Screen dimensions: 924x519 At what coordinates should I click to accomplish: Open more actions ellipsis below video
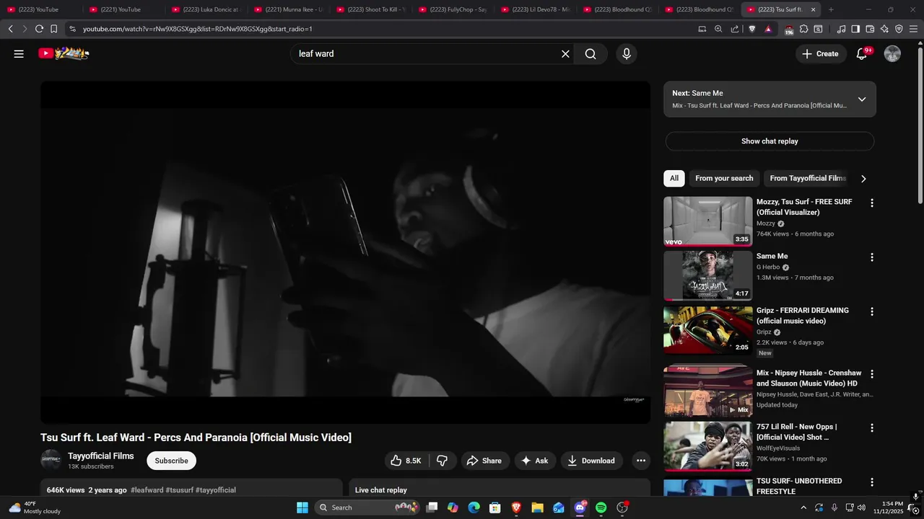640,461
